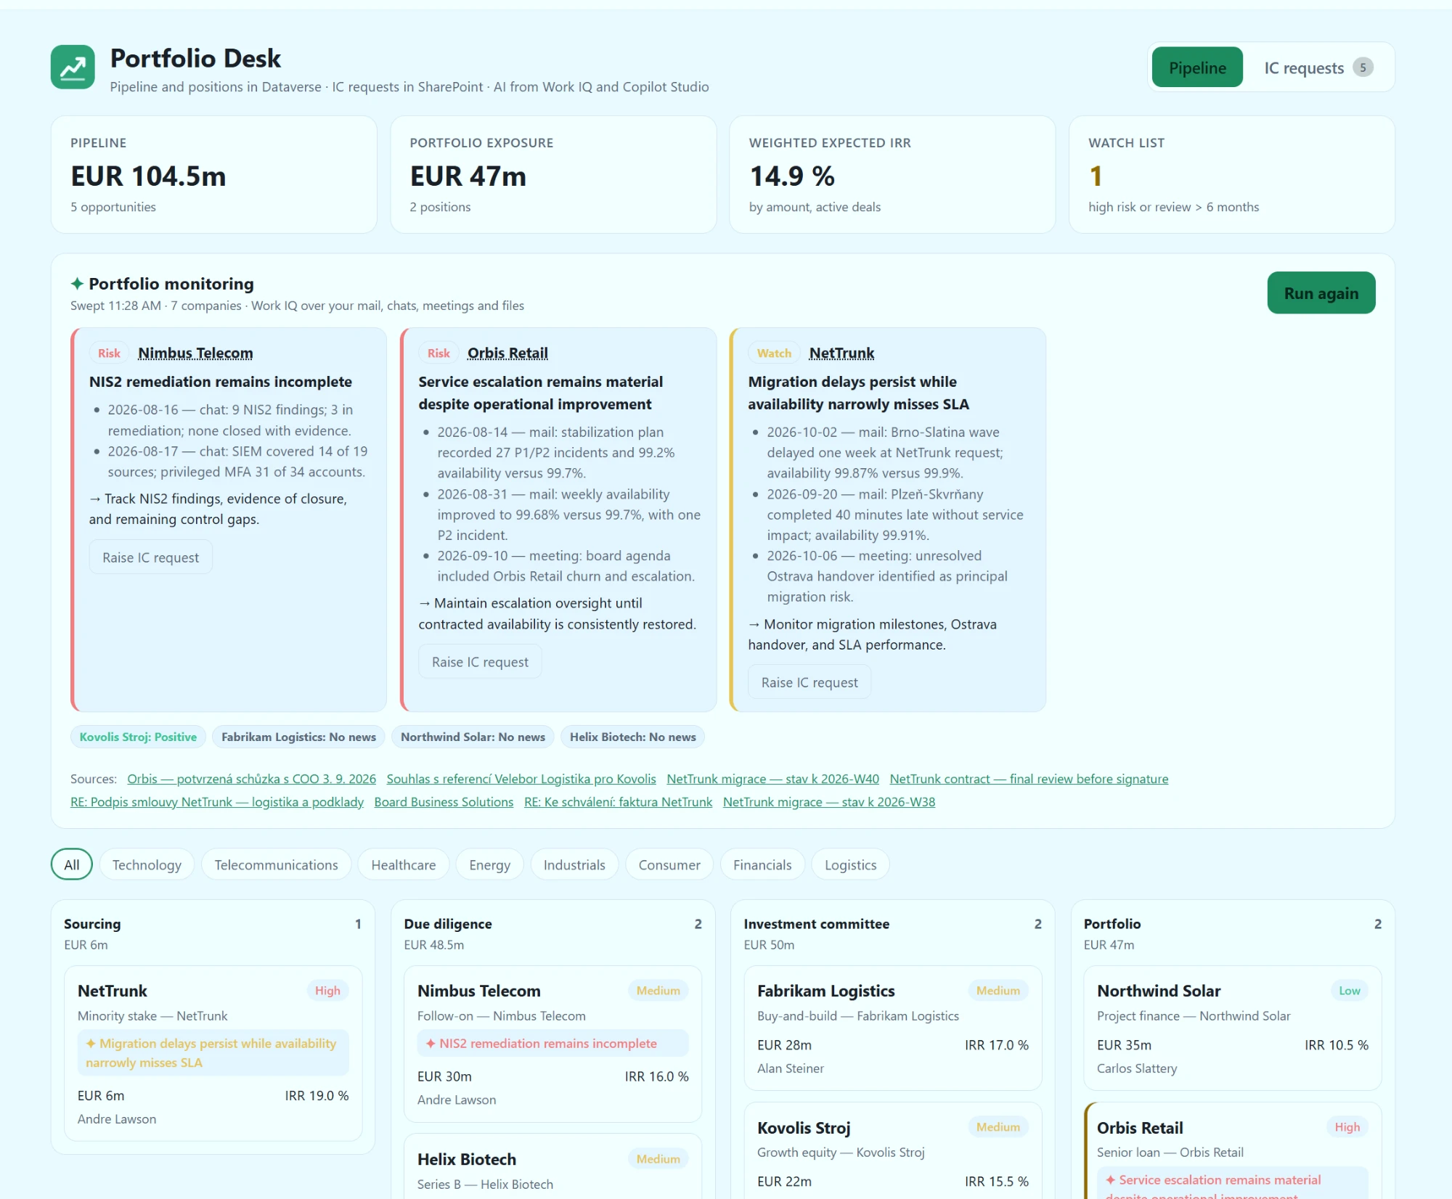Click the Helix Biotech: No news chip
Screen dimensions: 1452x1199
[632, 737]
